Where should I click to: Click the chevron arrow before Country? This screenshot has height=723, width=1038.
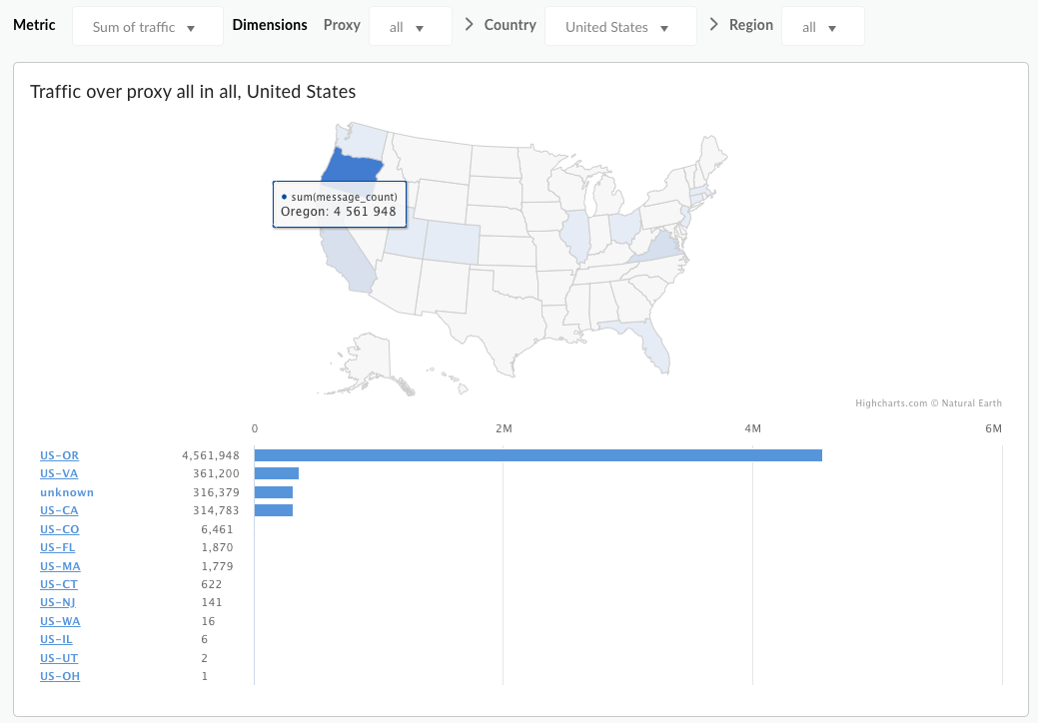[470, 25]
